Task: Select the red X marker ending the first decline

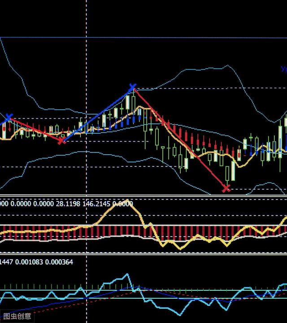Action: [62, 141]
